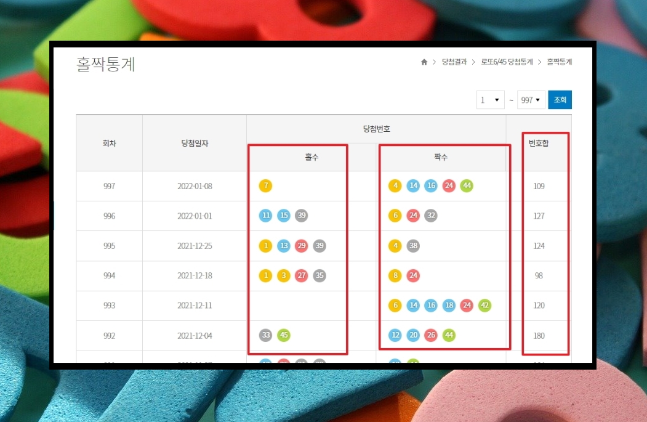647x422 pixels.
Task: Click number sum 124
Action: [x=539, y=246]
